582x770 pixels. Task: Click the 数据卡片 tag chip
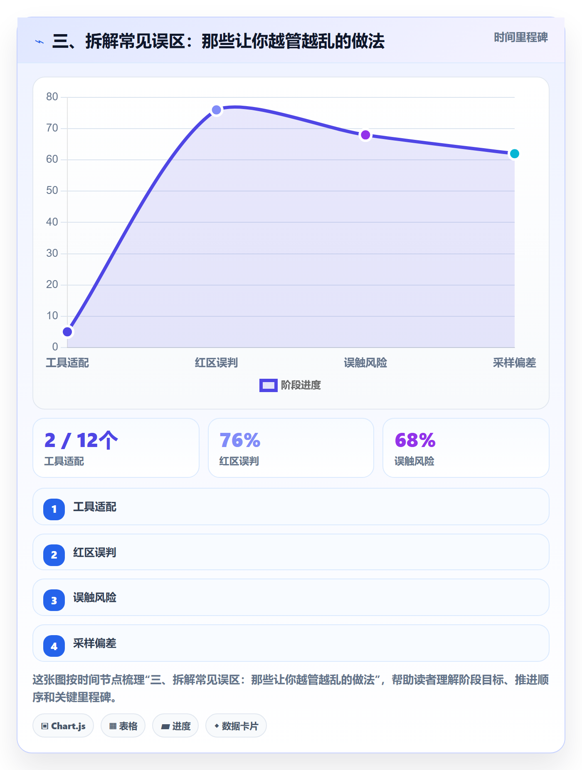(236, 726)
